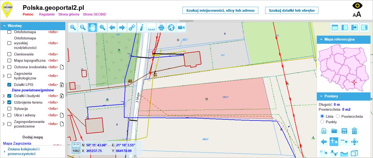Go to next map view arrow
This screenshot has height=158, width=373.
(x=122, y=28)
